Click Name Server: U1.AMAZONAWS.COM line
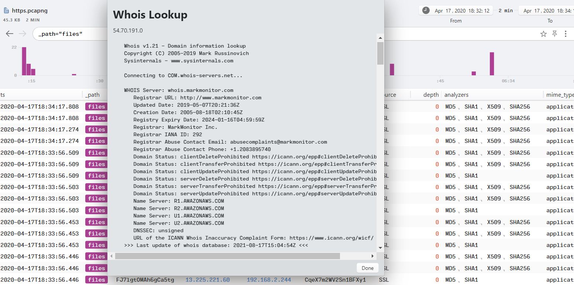This screenshot has height=285, width=574. pyautogui.click(x=179, y=216)
